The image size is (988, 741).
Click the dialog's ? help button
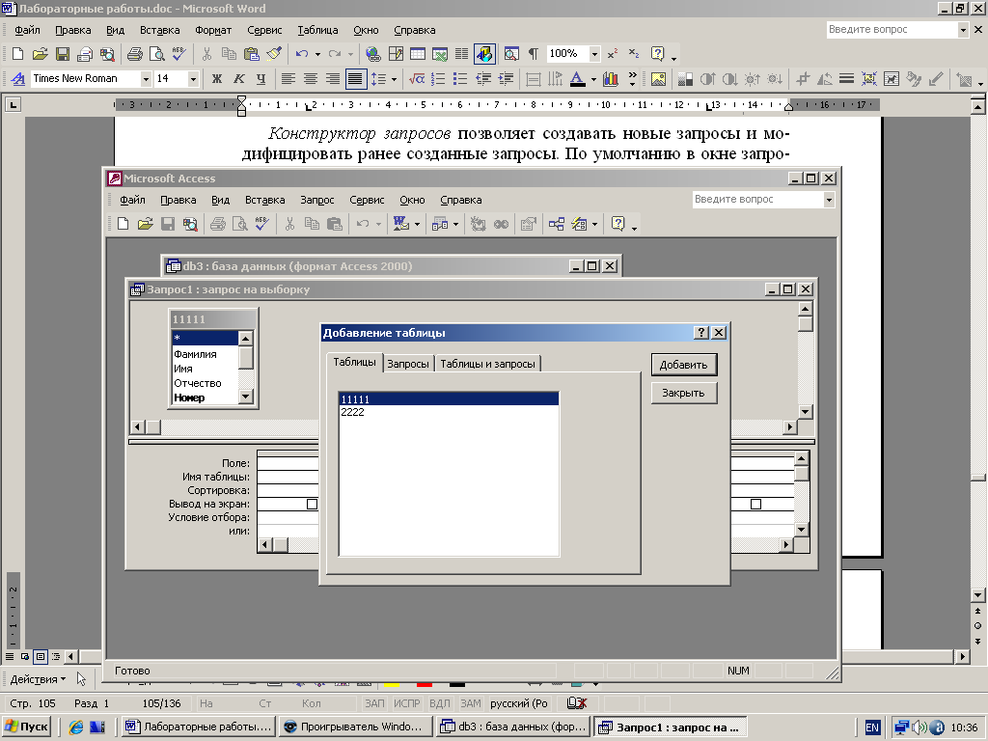tap(701, 333)
